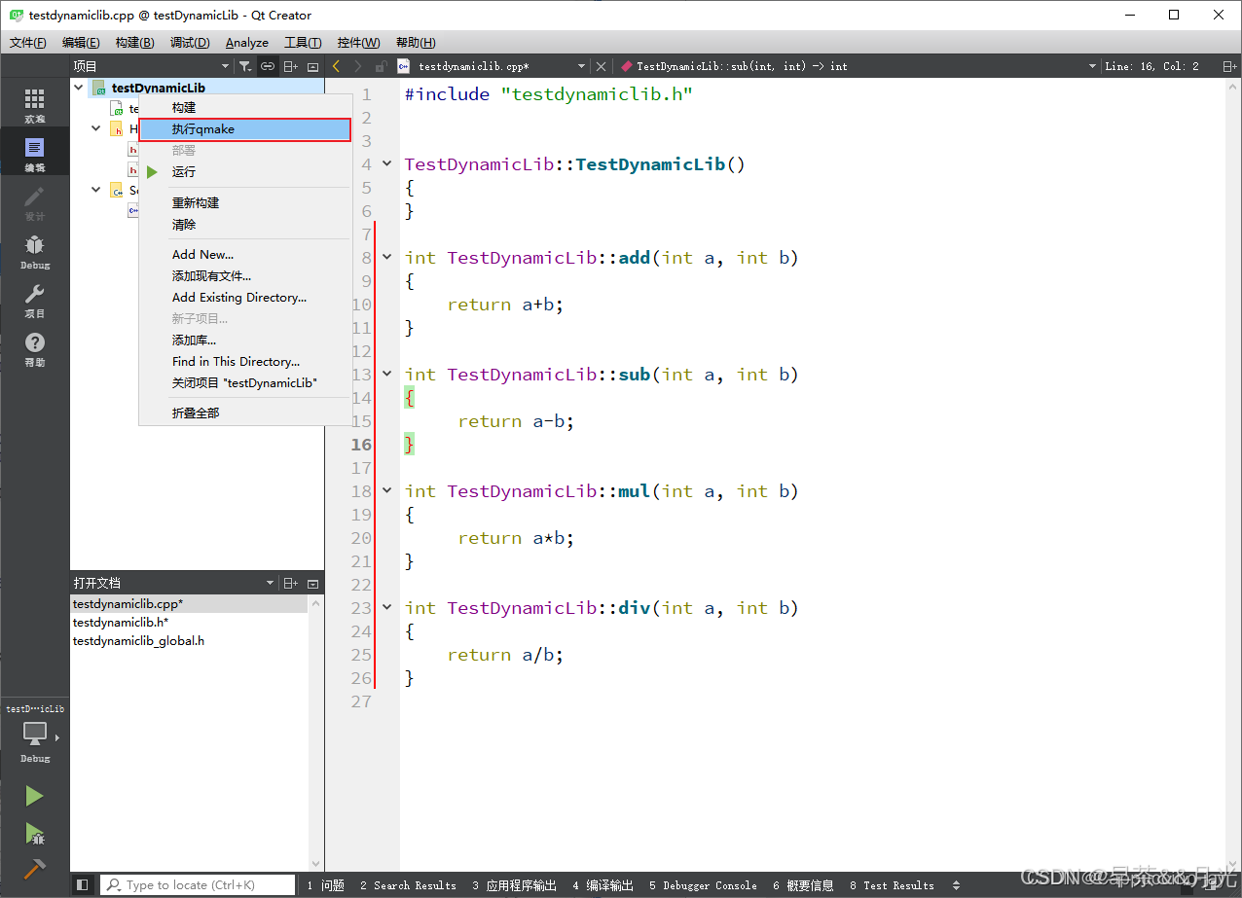The height and width of the screenshot is (898, 1242).
Task: Fold the mul function at line 18
Action: point(386,491)
